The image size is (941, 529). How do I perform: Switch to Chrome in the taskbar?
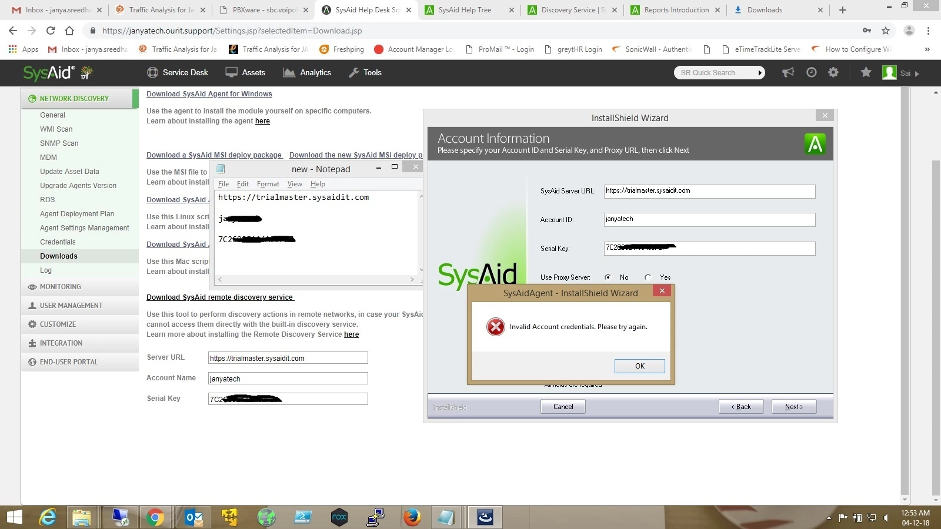(155, 517)
